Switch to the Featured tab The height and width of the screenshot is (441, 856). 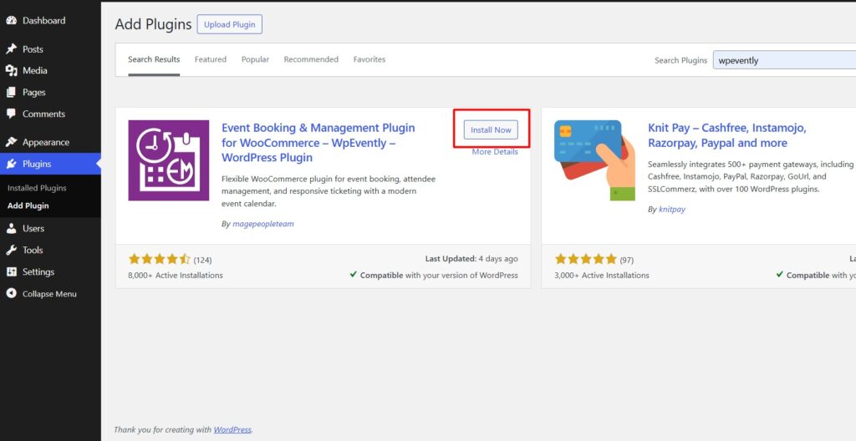point(210,59)
